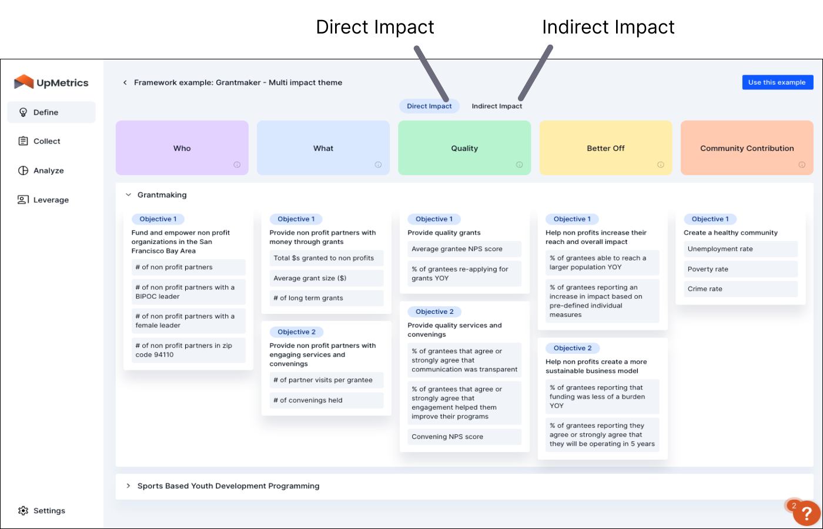The height and width of the screenshot is (529, 823).
Task: Click the Objective 2 badge under Quality
Action: point(434,312)
